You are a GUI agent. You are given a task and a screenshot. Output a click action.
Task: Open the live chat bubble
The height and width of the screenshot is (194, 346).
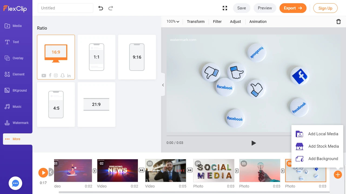(x=15, y=183)
